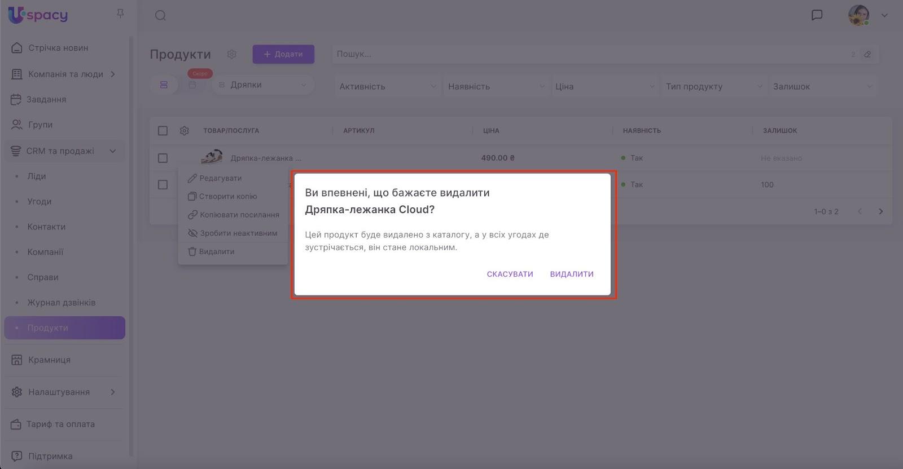
Task: Collapse the CRM та продажі sidebar section
Action: (x=112, y=151)
